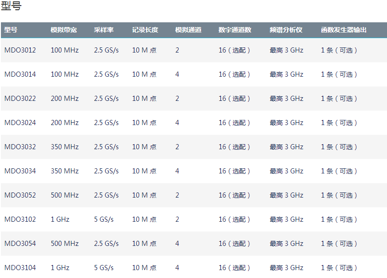Click 500 MHz bandwidth in the MDO3054 row

65,244
